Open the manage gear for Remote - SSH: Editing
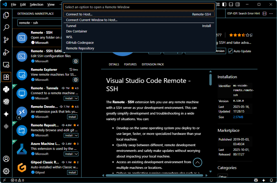 click(x=75, y=61)
